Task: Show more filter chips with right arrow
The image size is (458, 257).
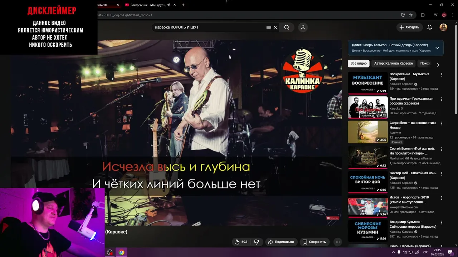Action: click(438, 65)
